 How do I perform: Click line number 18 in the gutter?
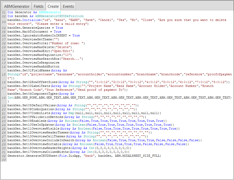pyautogui.click(x=4, y=98)
